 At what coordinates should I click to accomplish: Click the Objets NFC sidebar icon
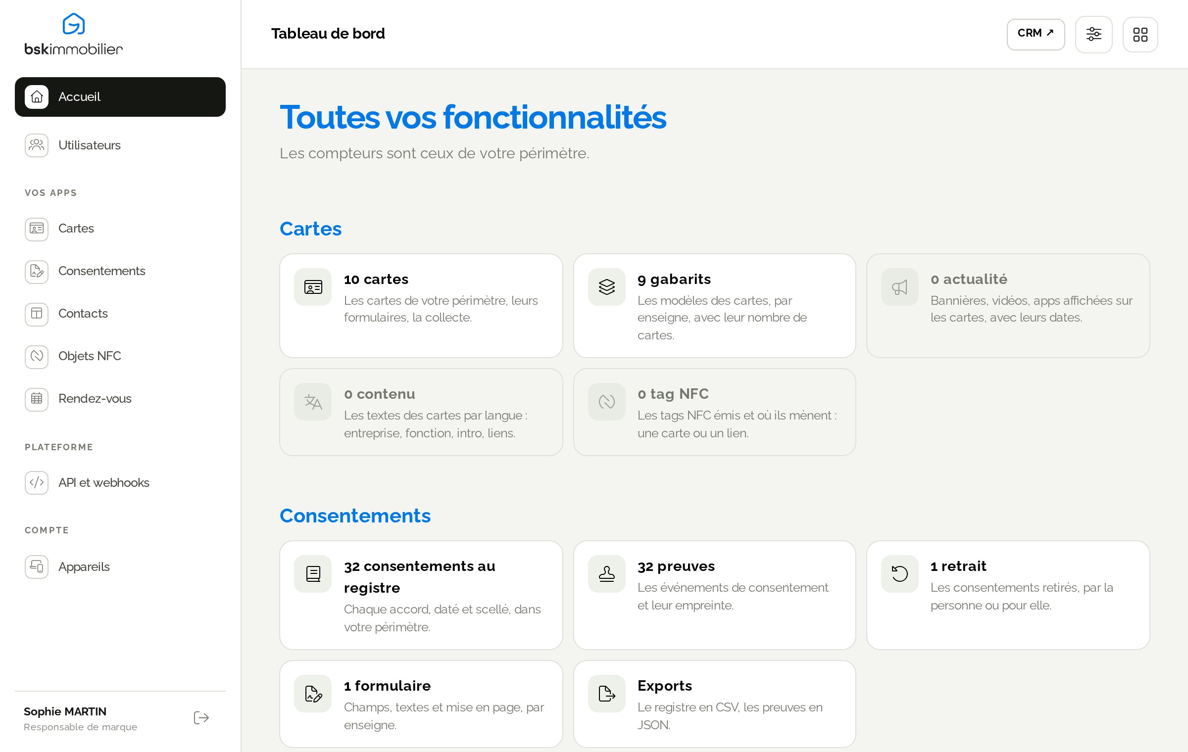[37, 356]
